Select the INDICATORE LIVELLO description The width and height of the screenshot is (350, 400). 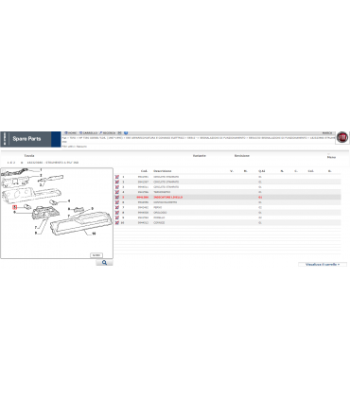167,197
